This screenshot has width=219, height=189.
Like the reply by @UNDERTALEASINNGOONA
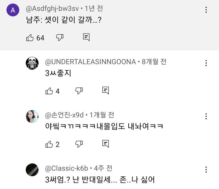[x=49, y=91]
